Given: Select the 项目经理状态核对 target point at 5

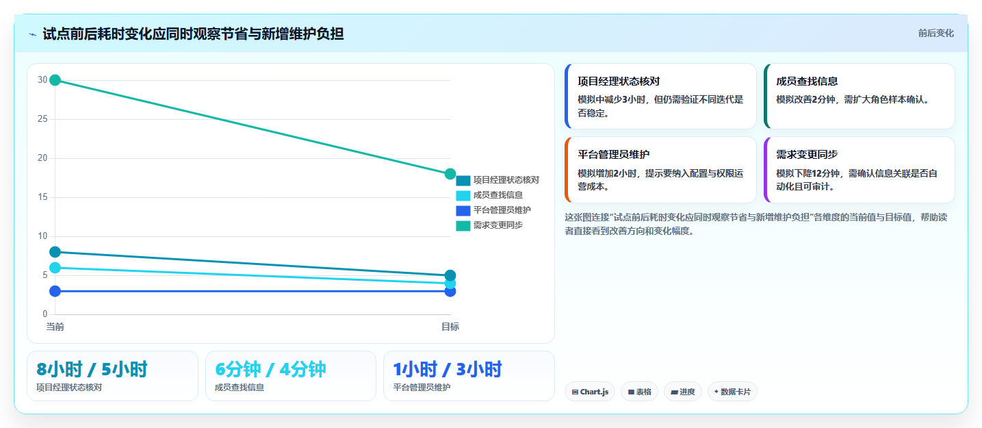Looking at the screenshot, I should 450,275.
